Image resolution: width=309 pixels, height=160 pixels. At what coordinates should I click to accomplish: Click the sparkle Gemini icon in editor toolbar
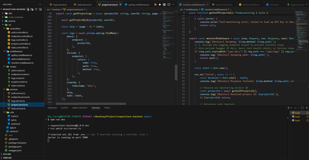pos(160,5)
